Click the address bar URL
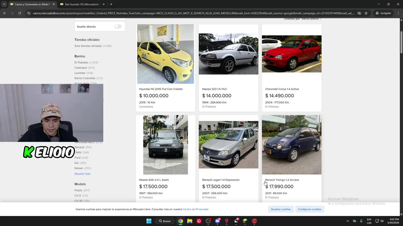 [194, 13]
